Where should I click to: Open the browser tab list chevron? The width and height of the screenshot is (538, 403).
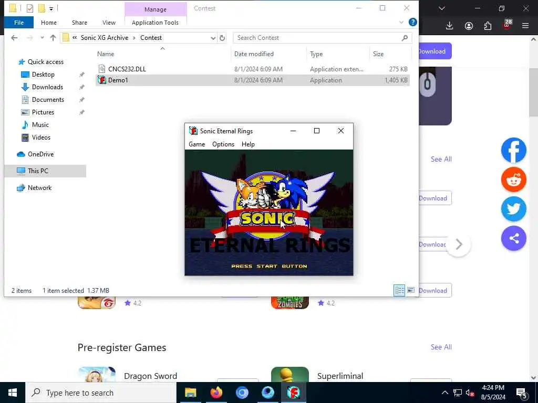[442, 8]
